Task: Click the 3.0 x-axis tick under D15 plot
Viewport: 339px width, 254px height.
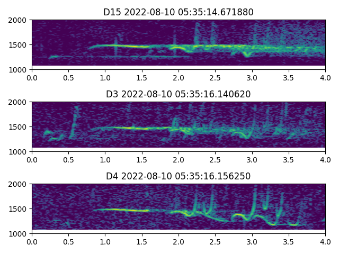Action: point(252,77)
